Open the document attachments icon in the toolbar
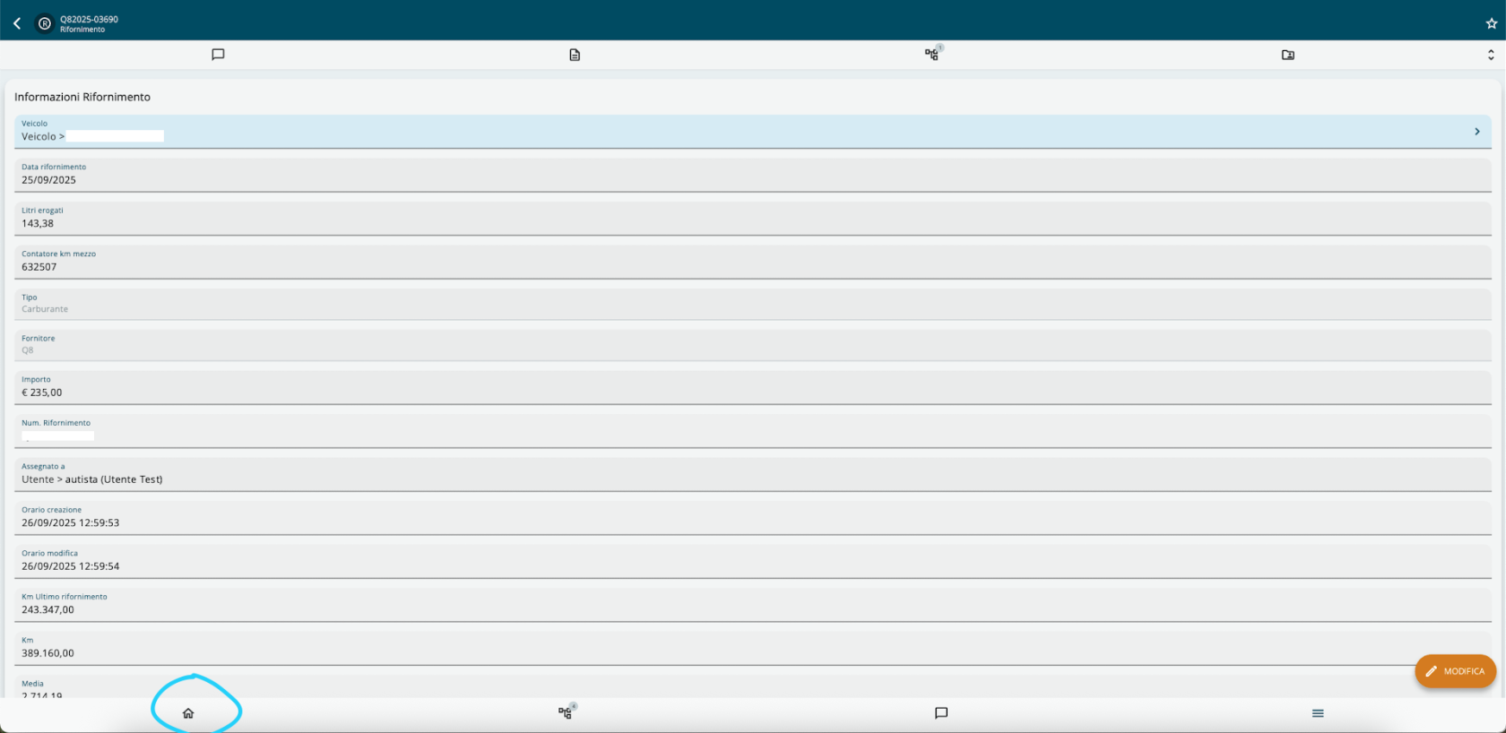The height and width of the screenshot is (733, 1506). click(574, 55)
